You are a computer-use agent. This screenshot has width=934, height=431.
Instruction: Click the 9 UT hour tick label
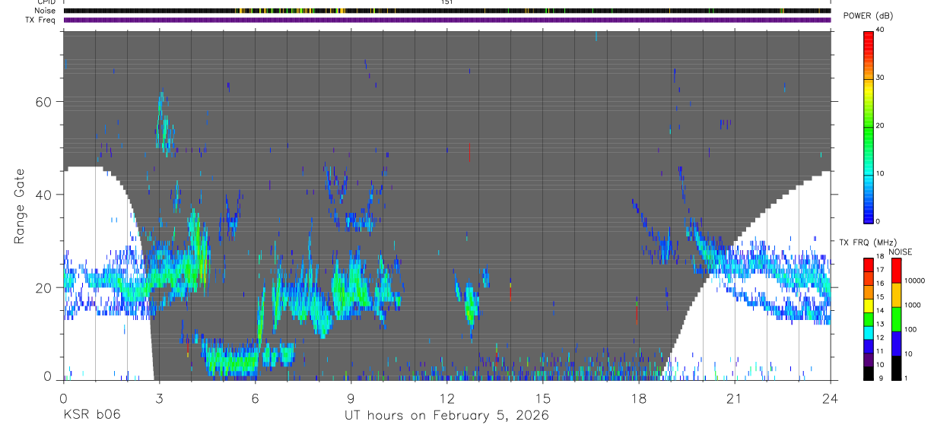pyautogui.click(x=351, y=398)
